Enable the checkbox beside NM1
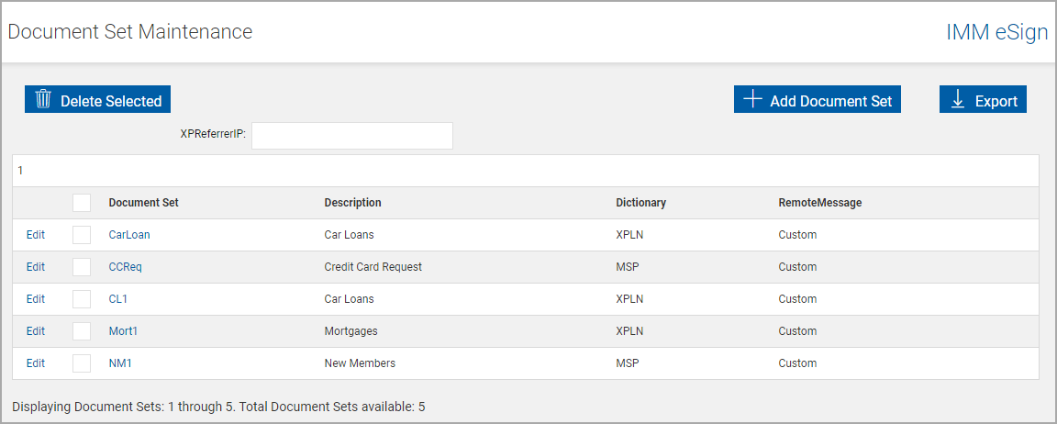 (x=82, y=363)
